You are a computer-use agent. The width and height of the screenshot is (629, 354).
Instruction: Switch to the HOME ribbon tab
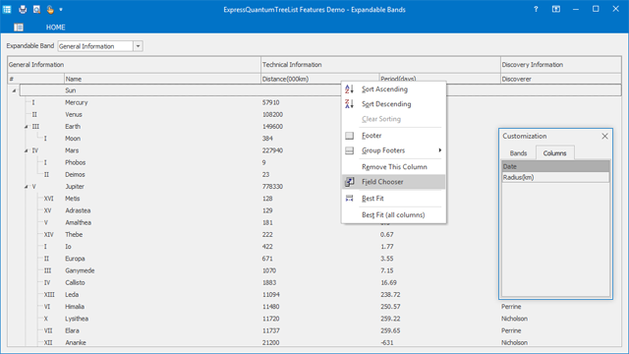[x=55, y=28]
